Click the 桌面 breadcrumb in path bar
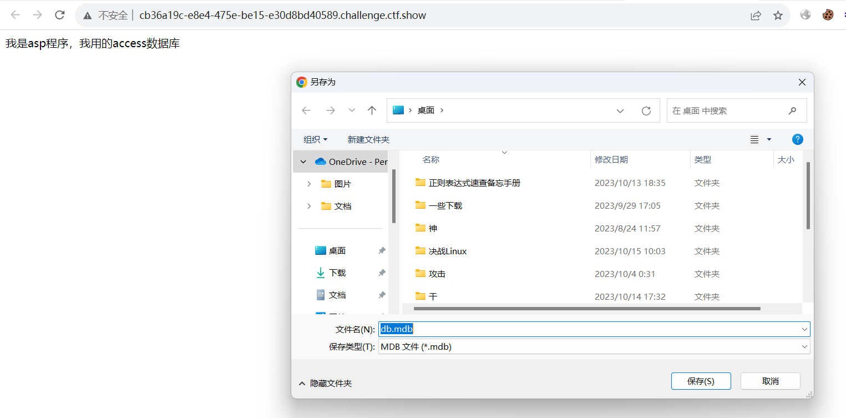This screenshot has height=418, width=846. tap(426, 110)
